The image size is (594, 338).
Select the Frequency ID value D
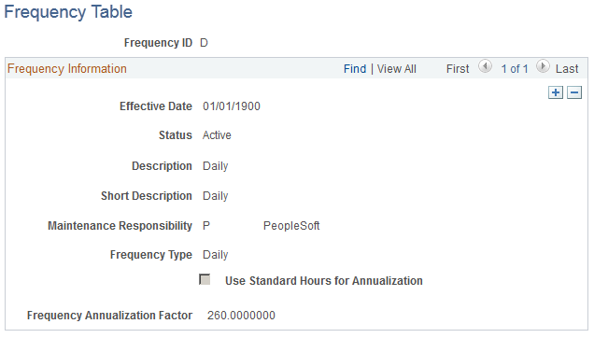(x=204, y=43)
